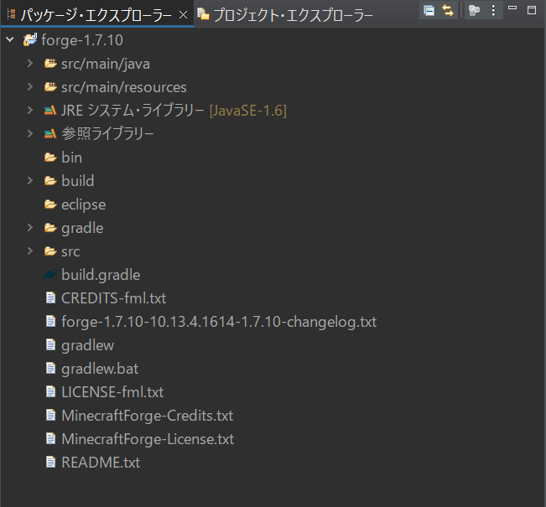Select the README.txt file name

point(101,463)
